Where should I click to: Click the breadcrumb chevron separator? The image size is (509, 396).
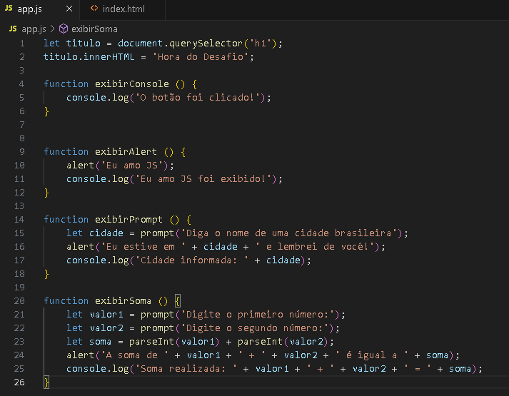(53, 29)
